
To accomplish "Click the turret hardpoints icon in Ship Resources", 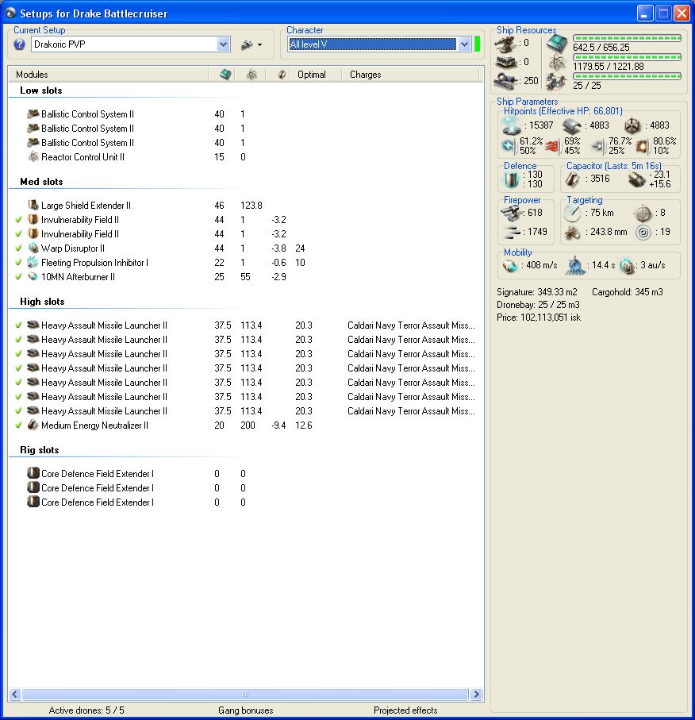I will pyautogui.click(x=506, y=44).
